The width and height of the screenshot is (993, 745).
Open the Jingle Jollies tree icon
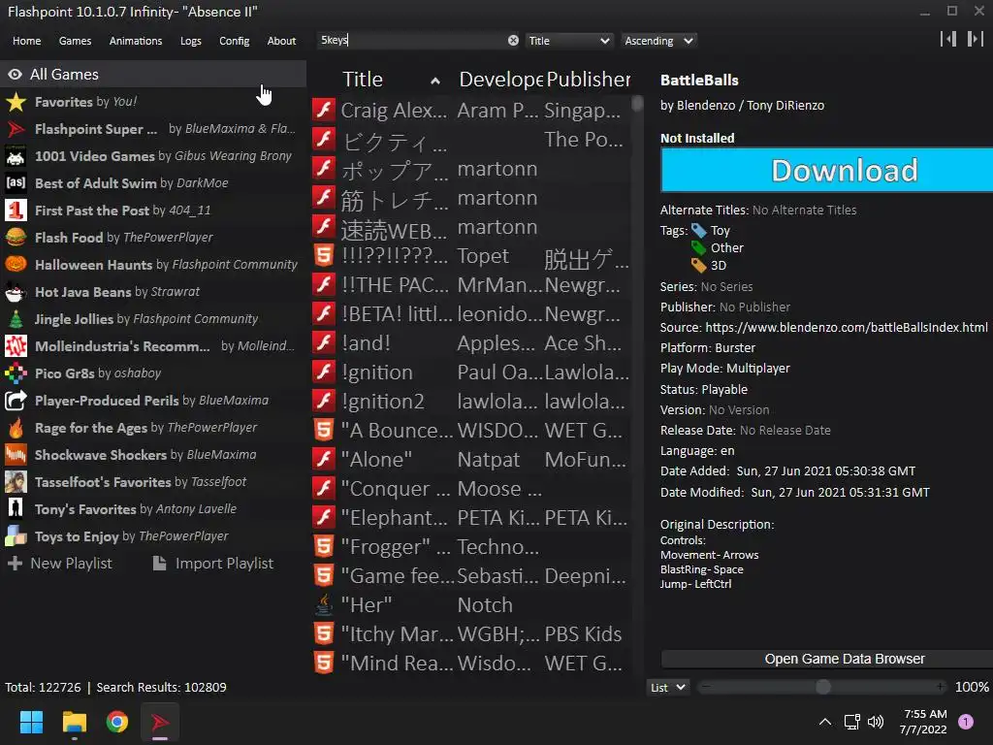tap(16, 319)
